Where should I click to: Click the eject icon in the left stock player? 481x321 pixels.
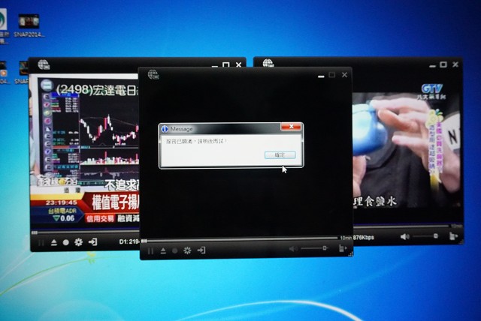(x=54, y=243)
